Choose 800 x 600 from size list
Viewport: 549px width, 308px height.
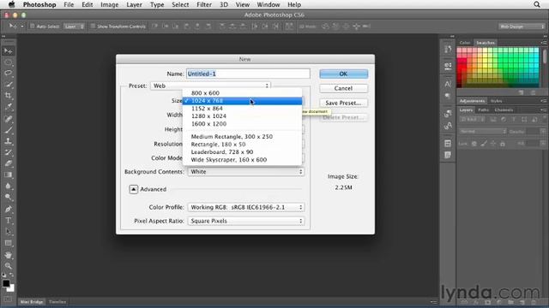(x=242, y=93)
